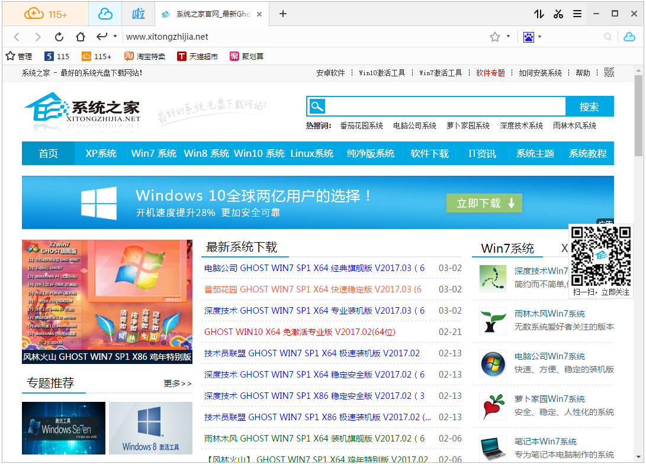This screenshot has height=464, width=646.
Task: Open GHOST WIN10 X64 免激活专业版 link
Action: 300,332
